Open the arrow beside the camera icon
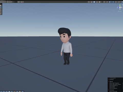 pos(117,2)
